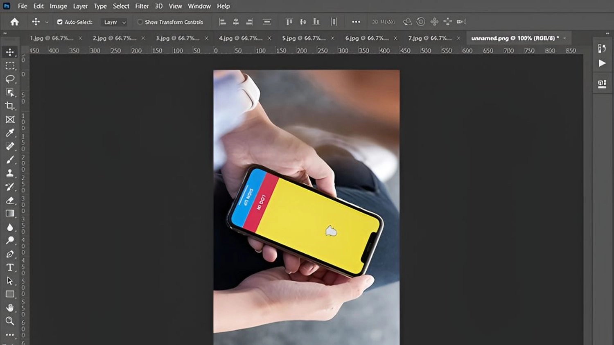Select the Brush tool
The height and width of the screenshot is (345, 614).
10,160
